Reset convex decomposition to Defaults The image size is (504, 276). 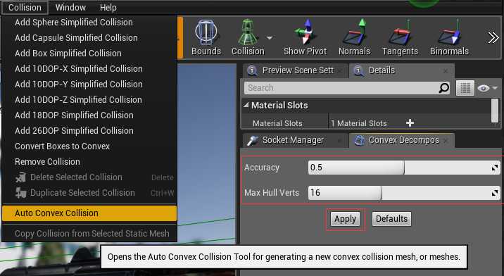coord(391,219)
